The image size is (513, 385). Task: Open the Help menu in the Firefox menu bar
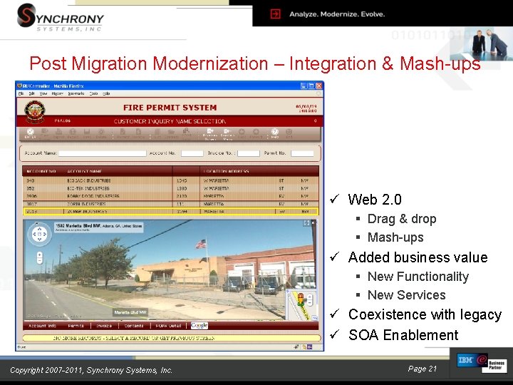point(106,93)
